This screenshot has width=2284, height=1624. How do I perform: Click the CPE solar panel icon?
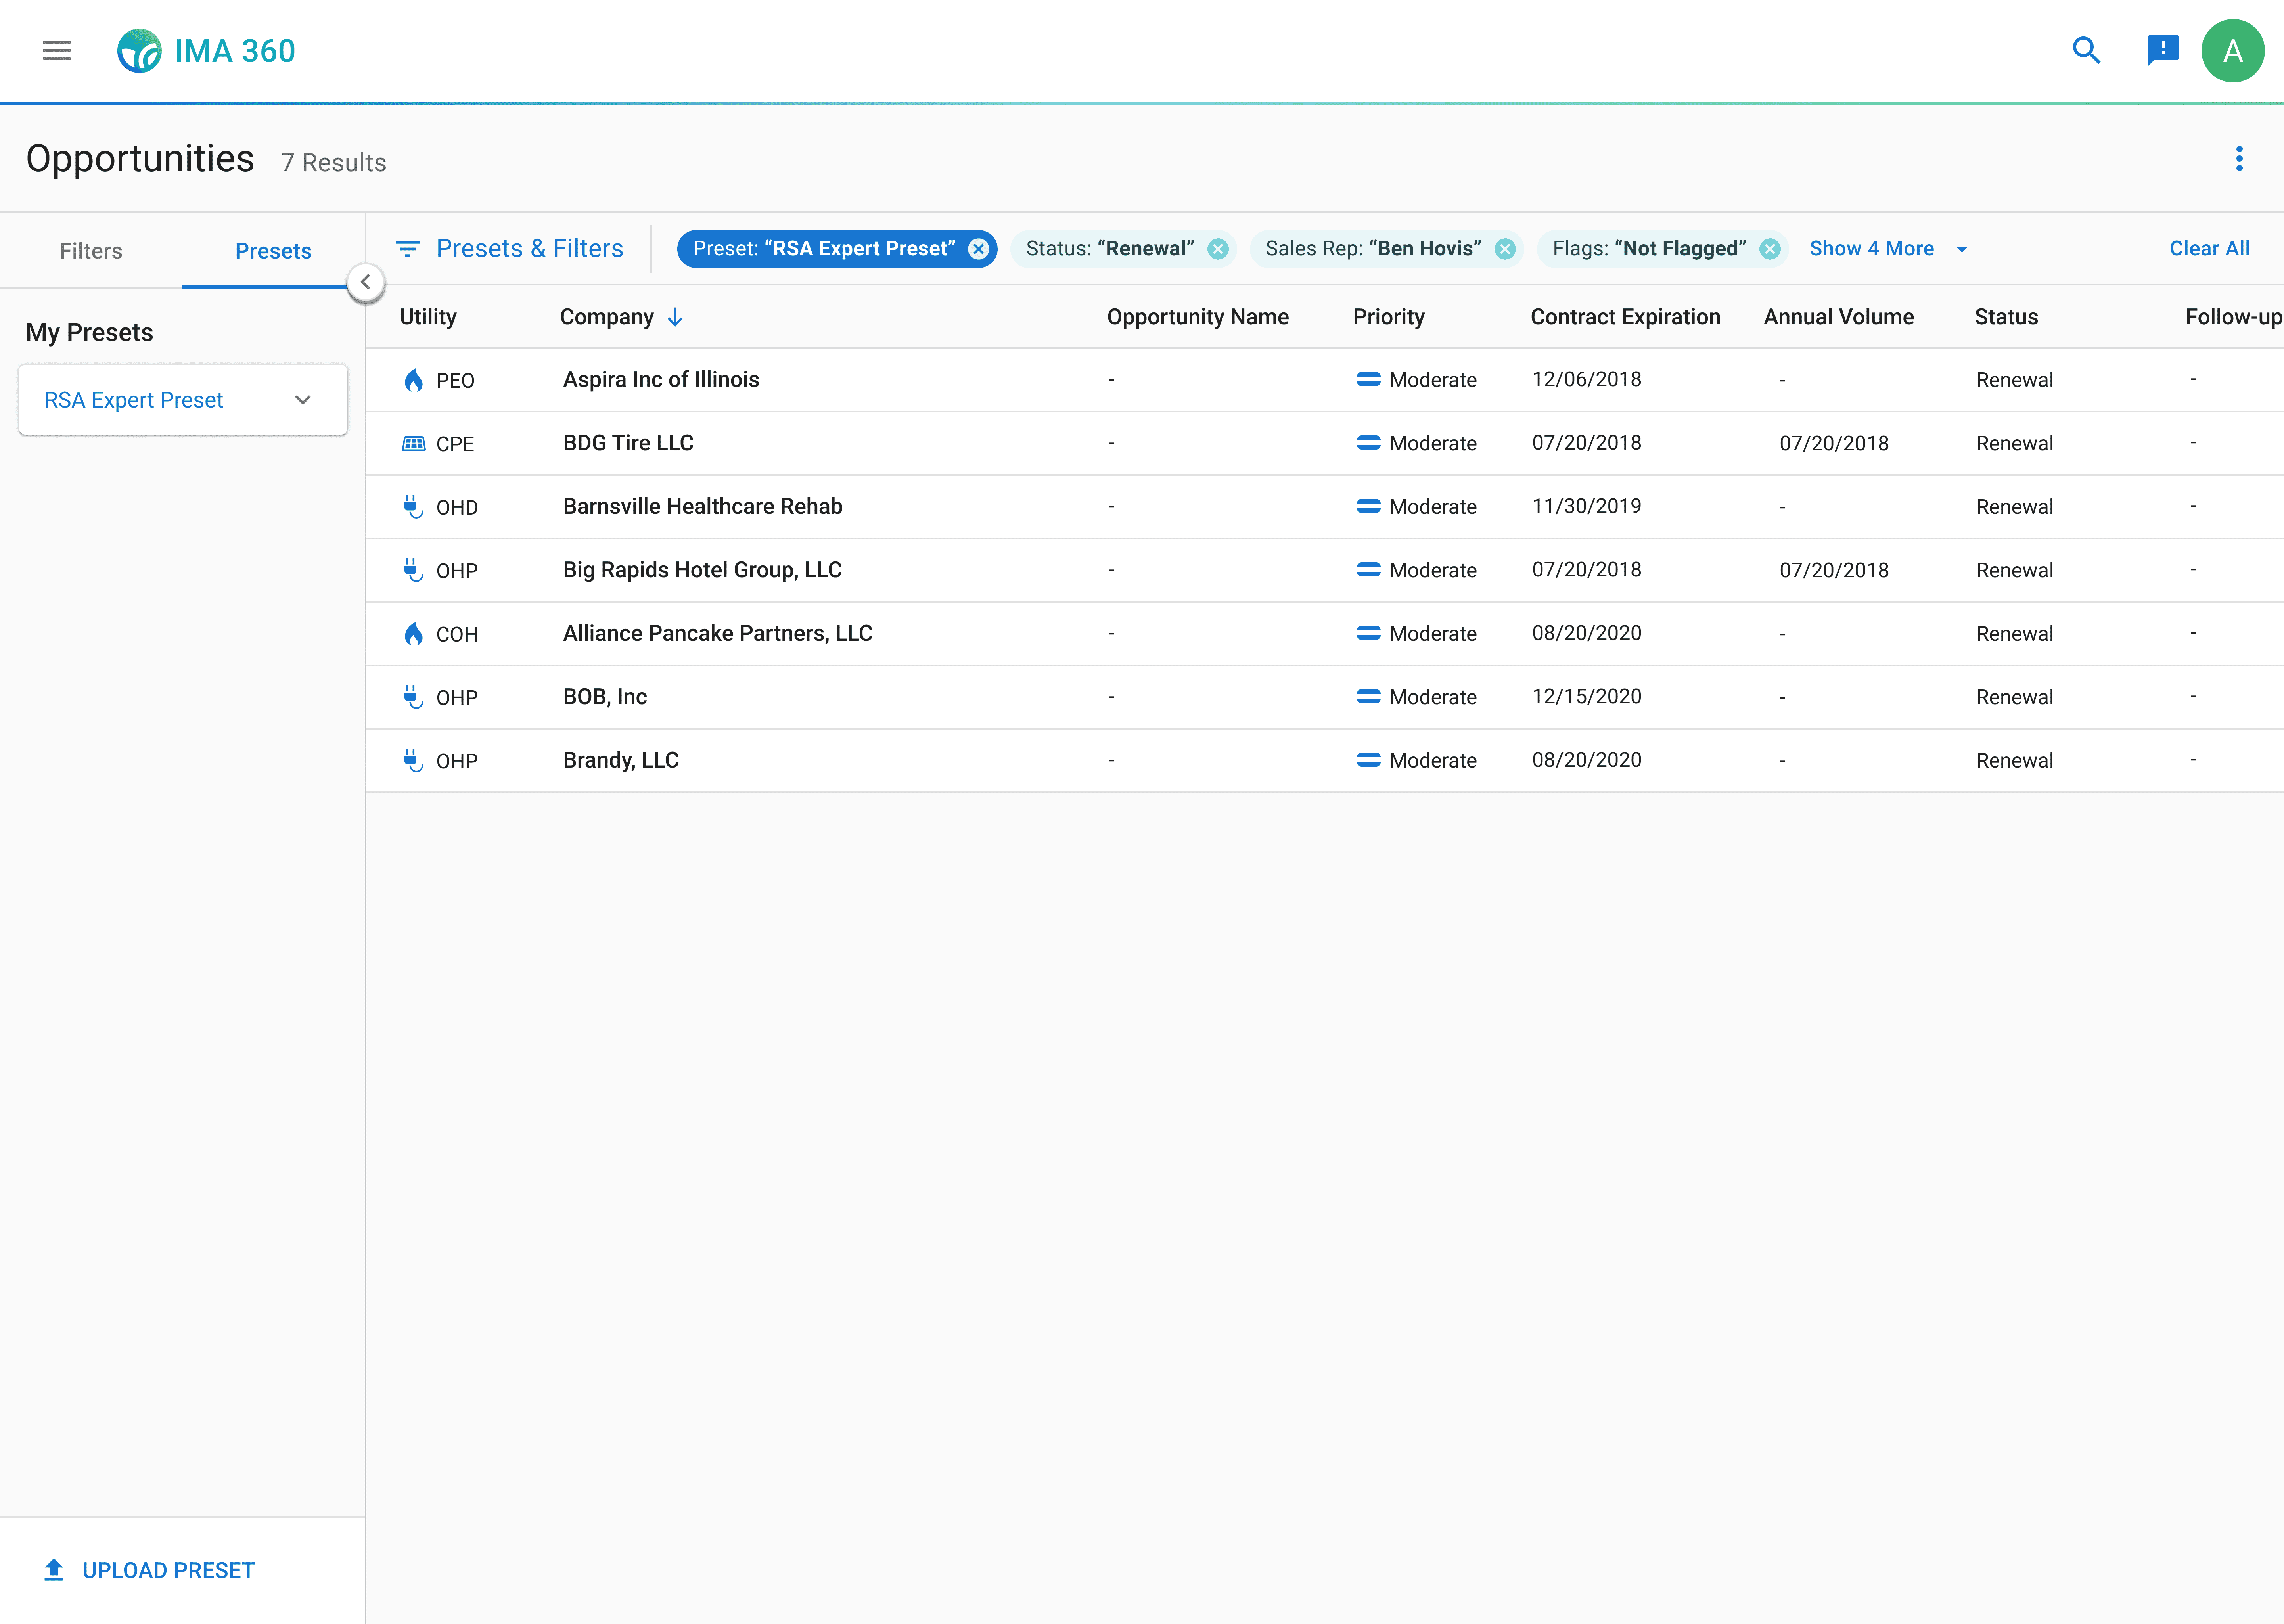(x=413, y=443)
